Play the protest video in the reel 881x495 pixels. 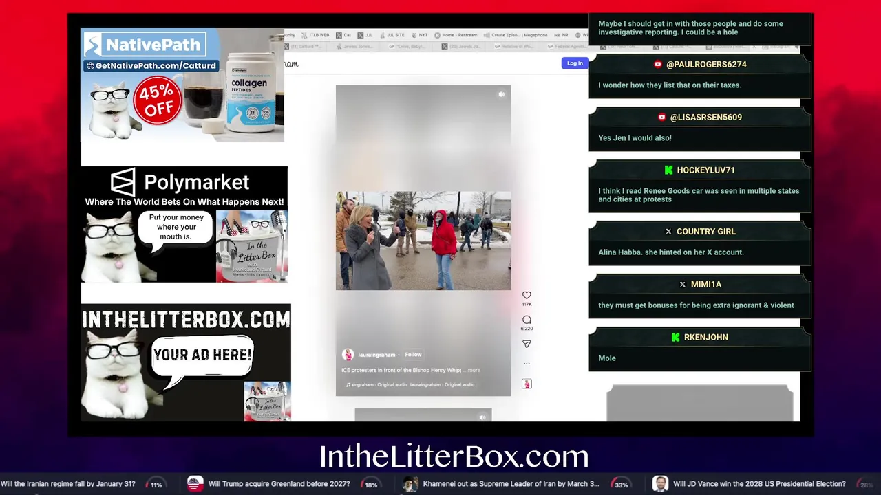[x=423, y=241]
